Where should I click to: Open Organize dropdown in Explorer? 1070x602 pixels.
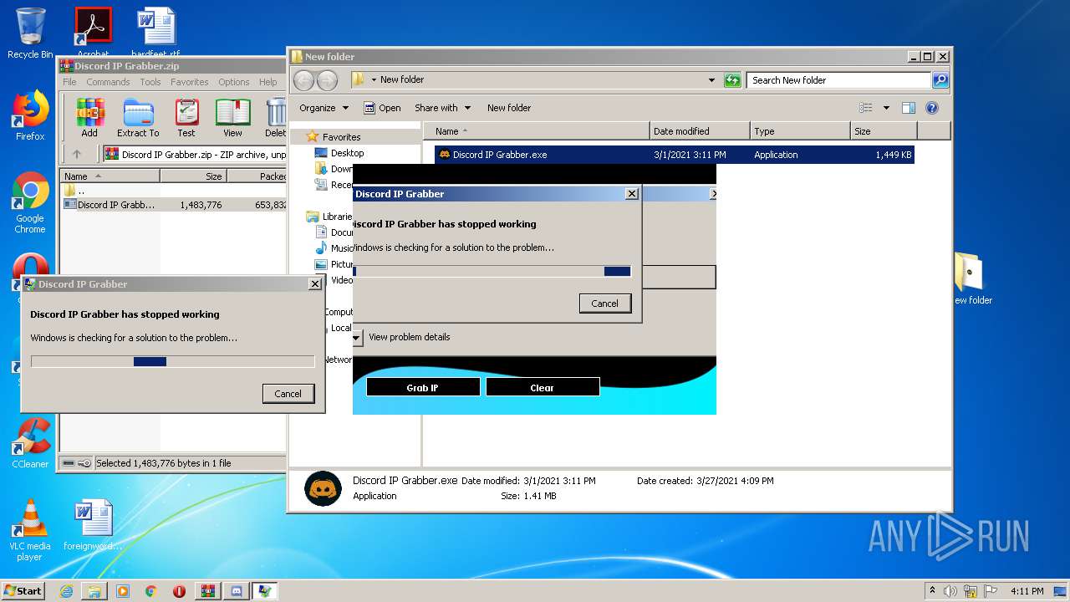[x=324, y=108]
